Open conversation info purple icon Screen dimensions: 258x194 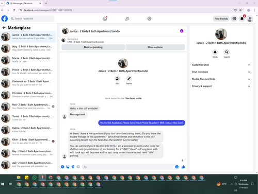point(182,31)
